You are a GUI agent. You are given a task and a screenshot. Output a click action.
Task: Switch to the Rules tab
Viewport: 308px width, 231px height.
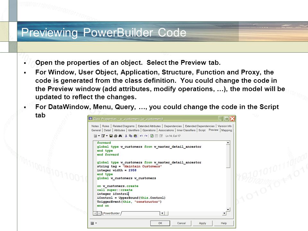click(106, 126)
